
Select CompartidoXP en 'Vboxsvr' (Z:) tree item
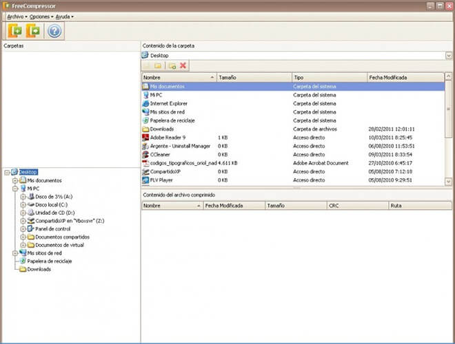(70, 221)
